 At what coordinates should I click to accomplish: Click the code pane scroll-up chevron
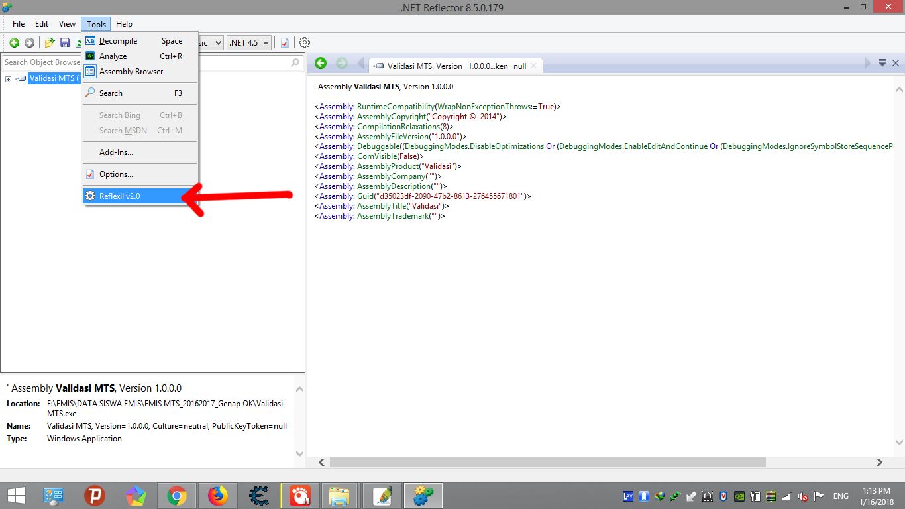[899, 90]
